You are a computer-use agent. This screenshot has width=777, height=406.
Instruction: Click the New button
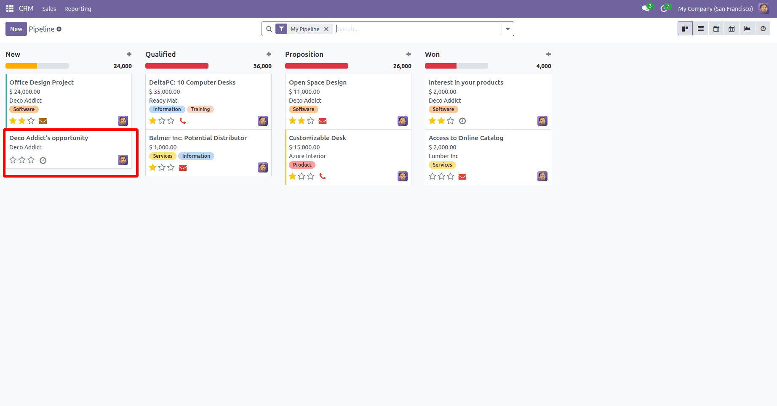(16, 29)
